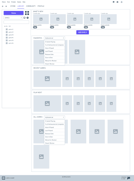Viewport: 134px width, 181px height.
Task: Choose Steam Review in the Favorites sort list
Action: [x=54, y=64]
